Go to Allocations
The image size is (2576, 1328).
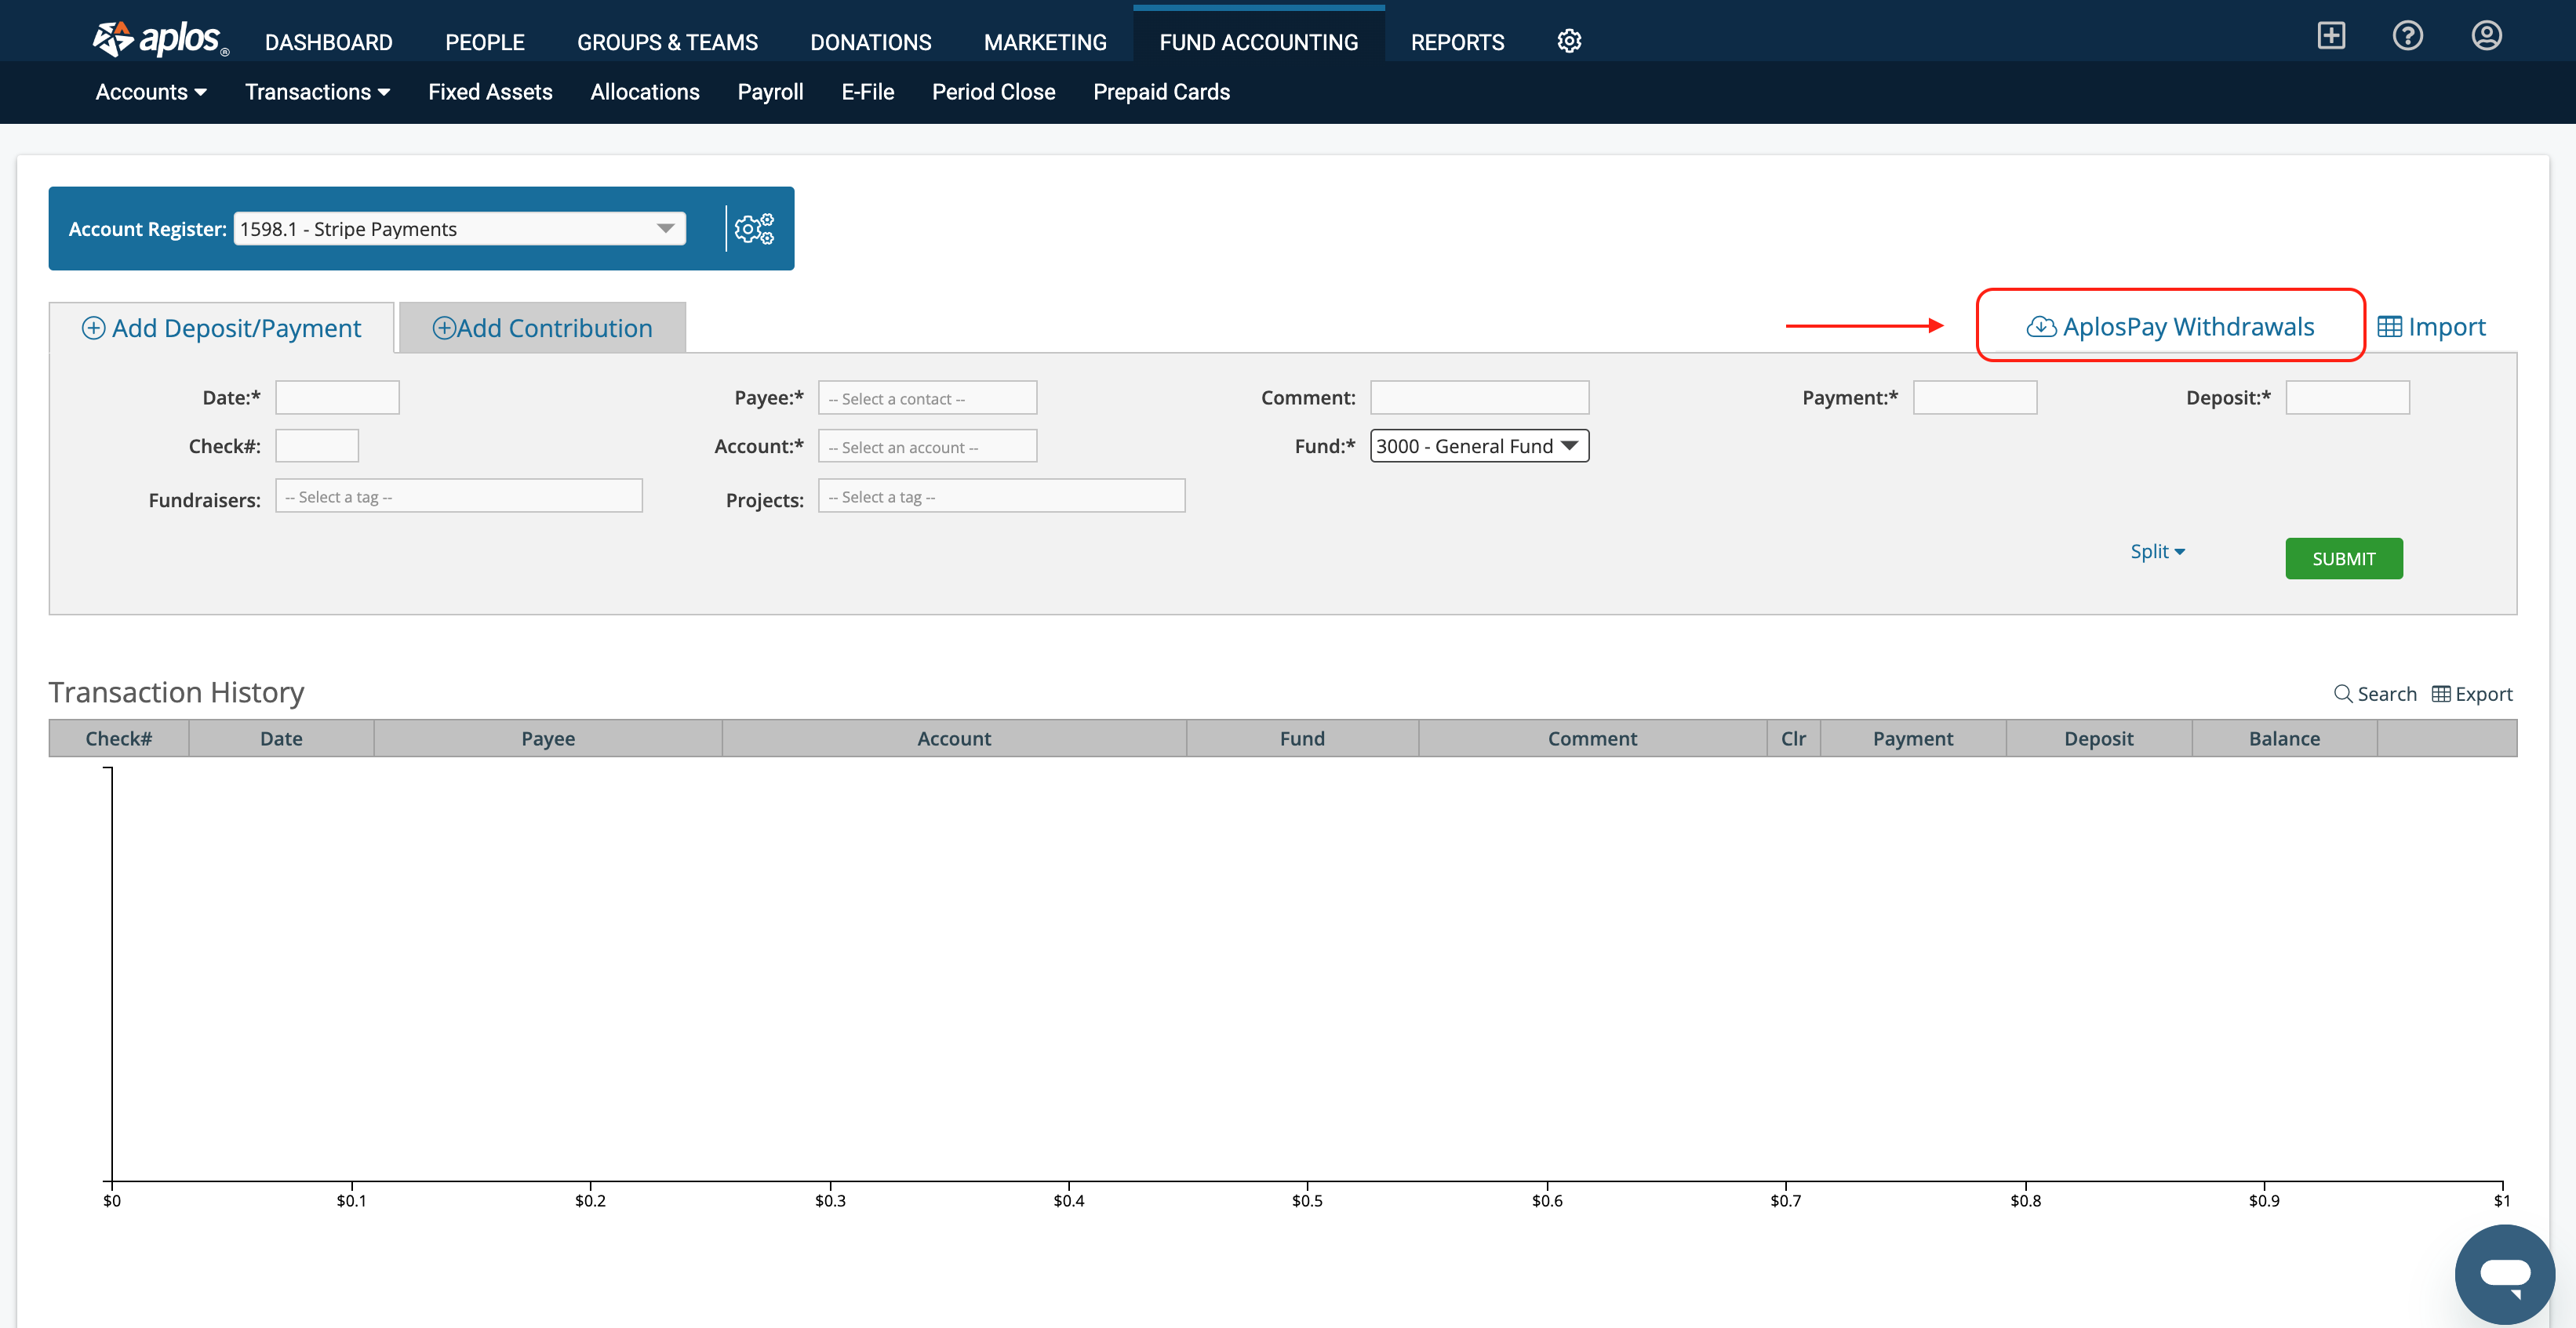pos(645,92)
